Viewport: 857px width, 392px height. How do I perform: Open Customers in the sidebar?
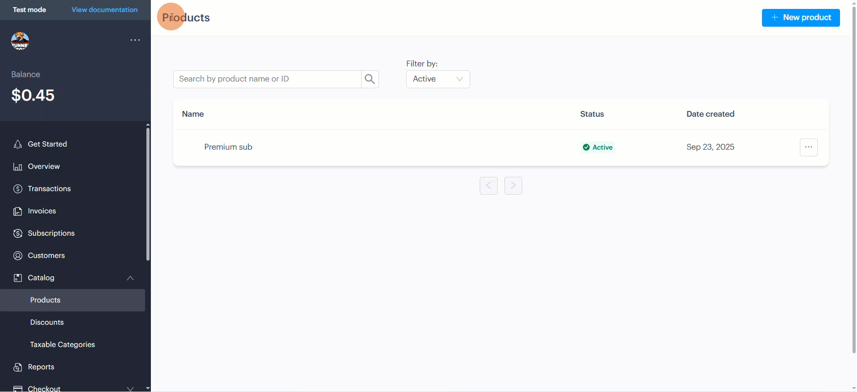tap(46, 256)
